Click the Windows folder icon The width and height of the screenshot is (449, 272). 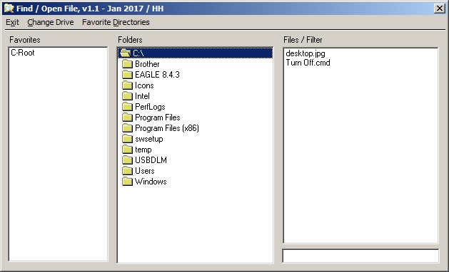tap(127, 182)
